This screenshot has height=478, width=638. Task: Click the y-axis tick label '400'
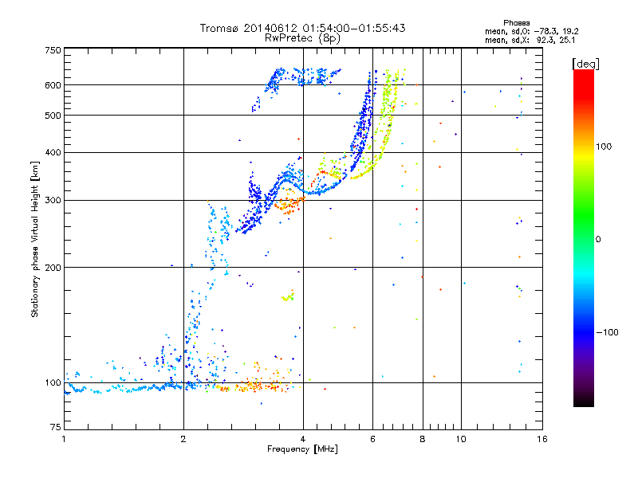53,152
